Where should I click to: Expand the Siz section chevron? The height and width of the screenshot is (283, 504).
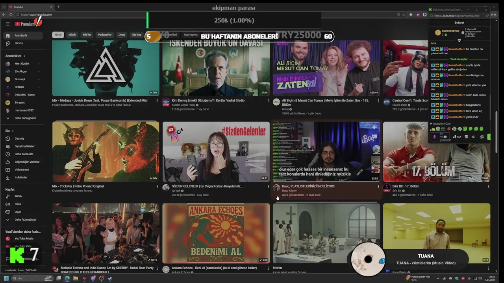pos(13,130)
